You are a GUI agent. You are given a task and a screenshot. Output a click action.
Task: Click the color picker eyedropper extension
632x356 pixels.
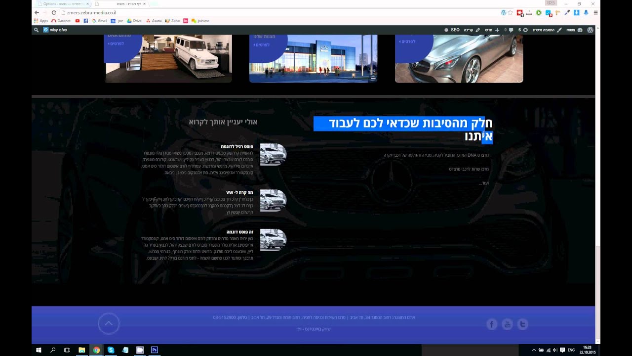point(567,12)
